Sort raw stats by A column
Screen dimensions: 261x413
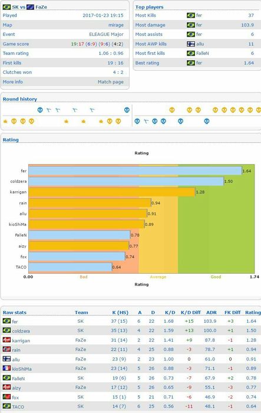pyautogui.click(x=140, y=312)
